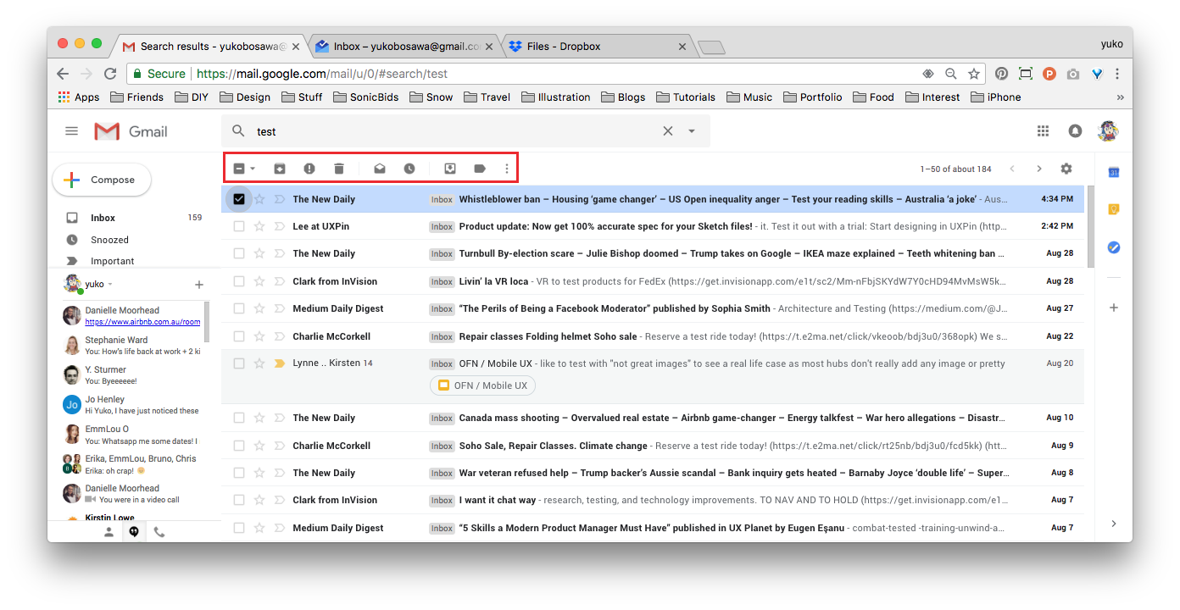1180x610 pixels.
Task: Open Google notifications bell
Action: tap(1075, 131)
